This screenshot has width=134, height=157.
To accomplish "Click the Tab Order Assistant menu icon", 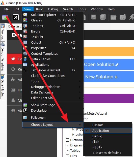I will point(25,70).
